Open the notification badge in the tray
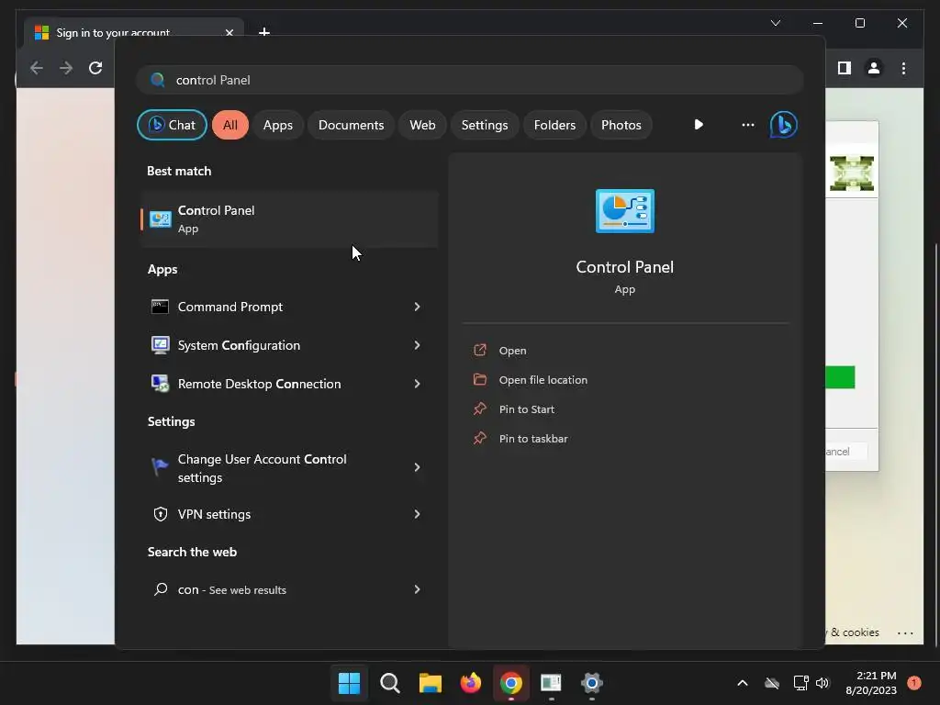 point(914,683)
